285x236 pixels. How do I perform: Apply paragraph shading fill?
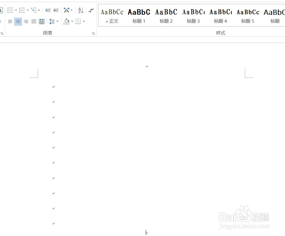coord(66,21)
